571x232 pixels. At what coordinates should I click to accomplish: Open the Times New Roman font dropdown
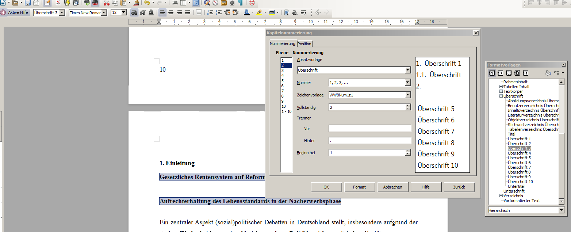click(104, 12)
